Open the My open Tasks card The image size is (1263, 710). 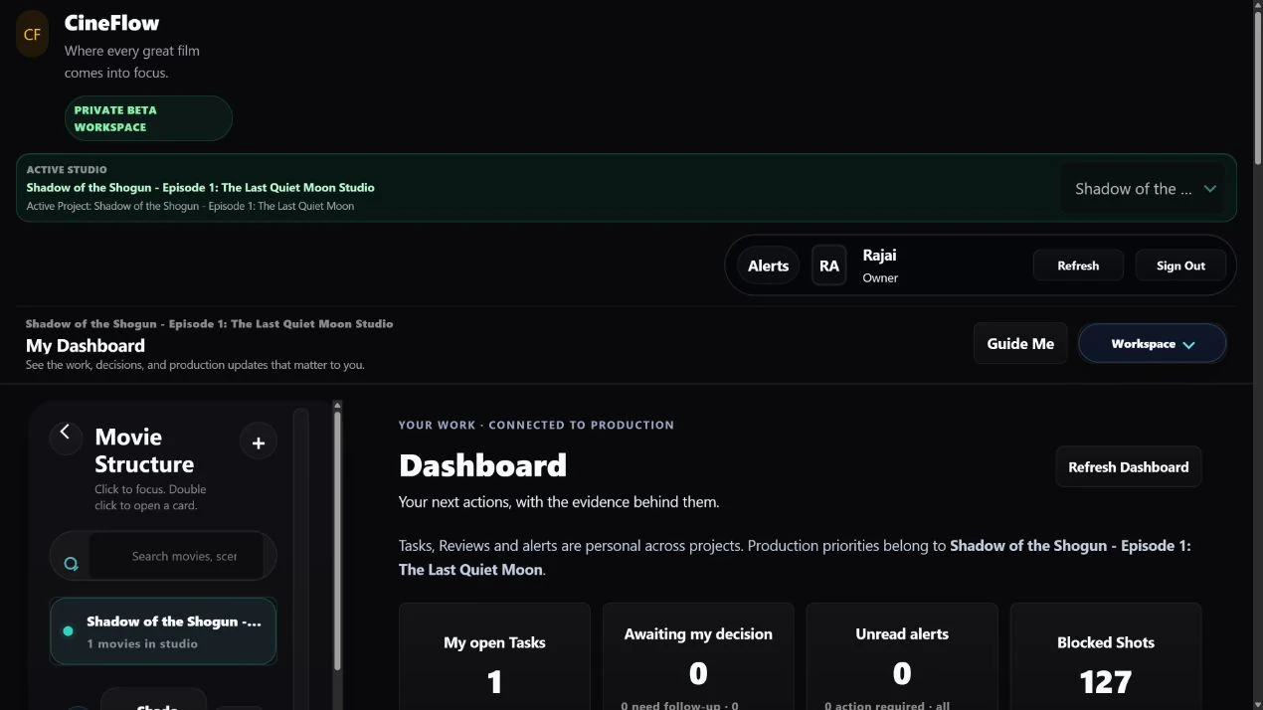494,656
